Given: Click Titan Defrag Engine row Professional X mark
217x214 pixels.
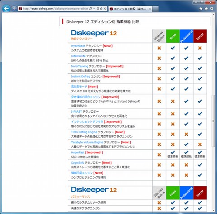Looking at the screenshot, I should (x=186, y=134).
